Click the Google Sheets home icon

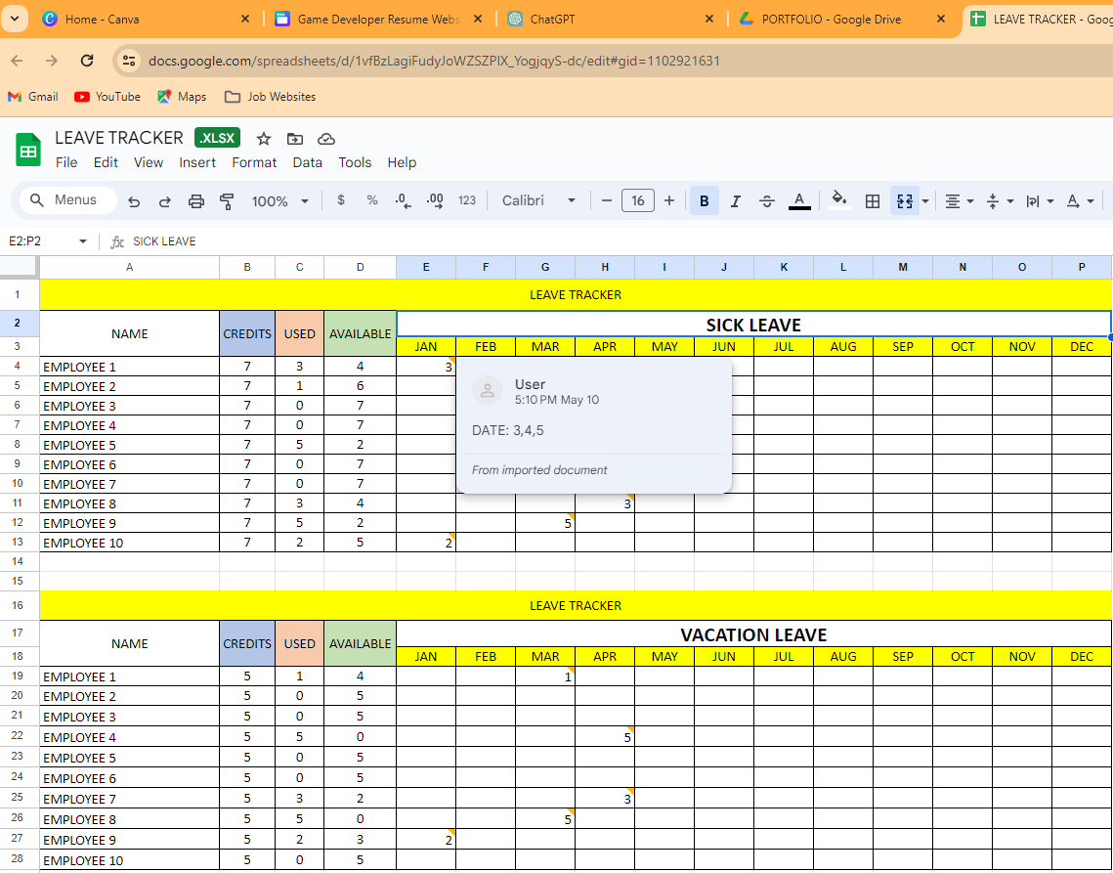coord(28,150)
